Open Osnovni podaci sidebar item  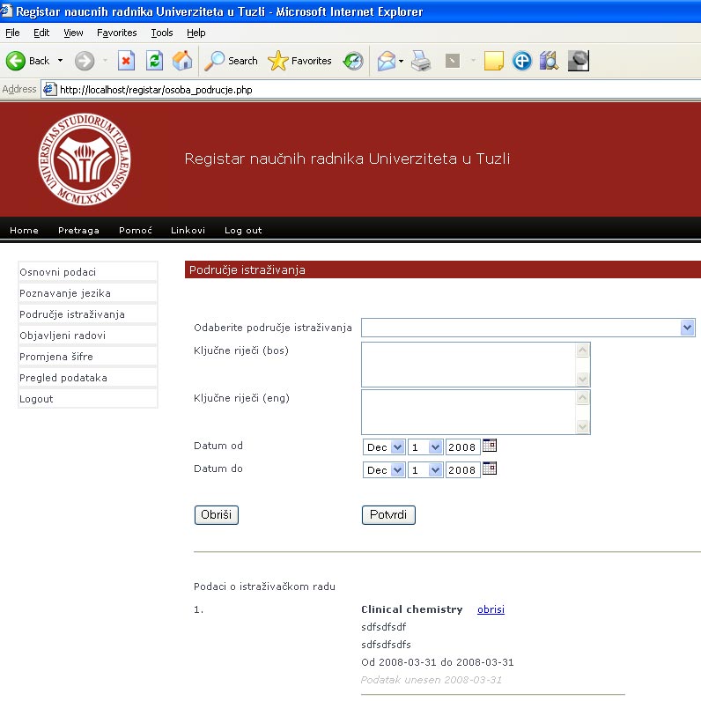coord(88,272)
